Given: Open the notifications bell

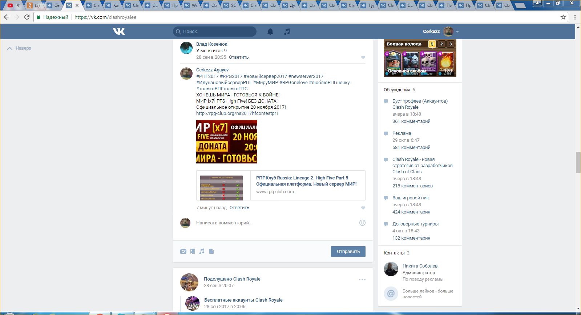Looking at the screenshot, I should coord(270,32).
